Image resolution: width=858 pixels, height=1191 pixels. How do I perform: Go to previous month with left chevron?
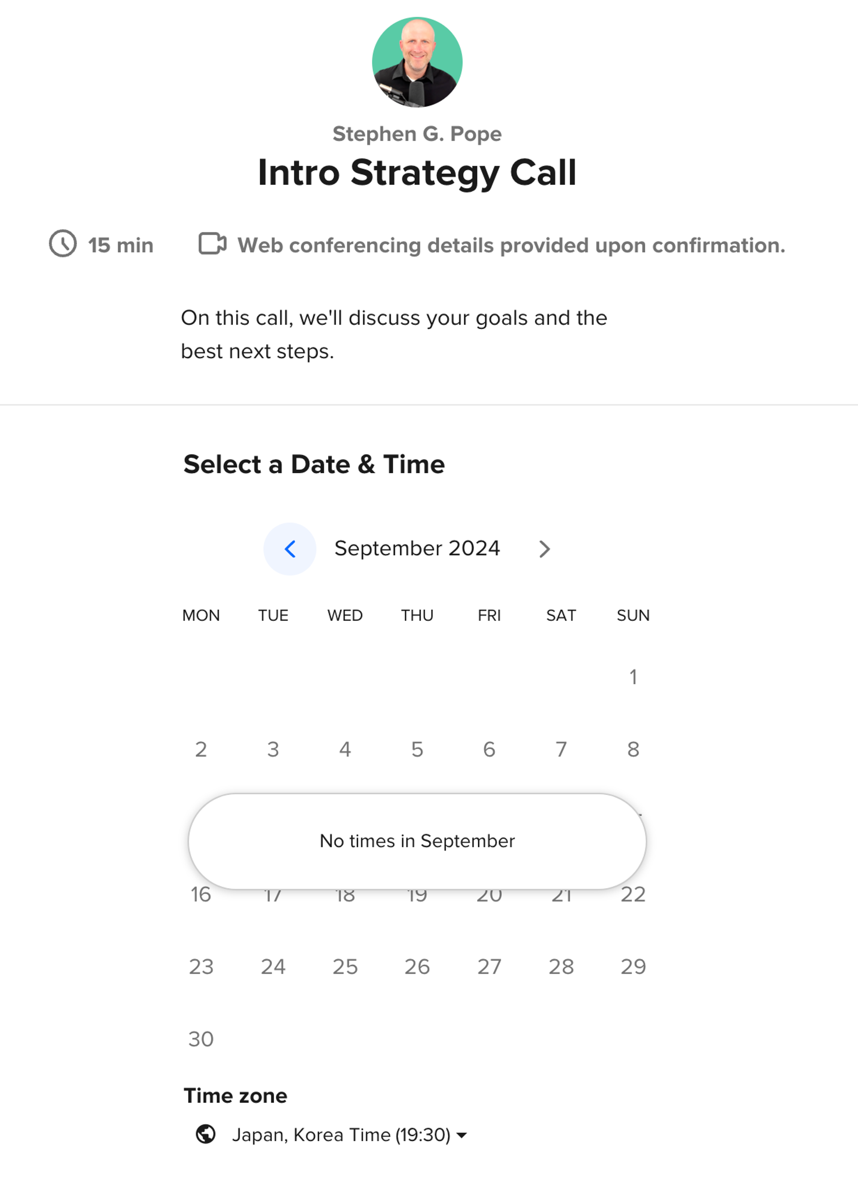tap(290, 549)
